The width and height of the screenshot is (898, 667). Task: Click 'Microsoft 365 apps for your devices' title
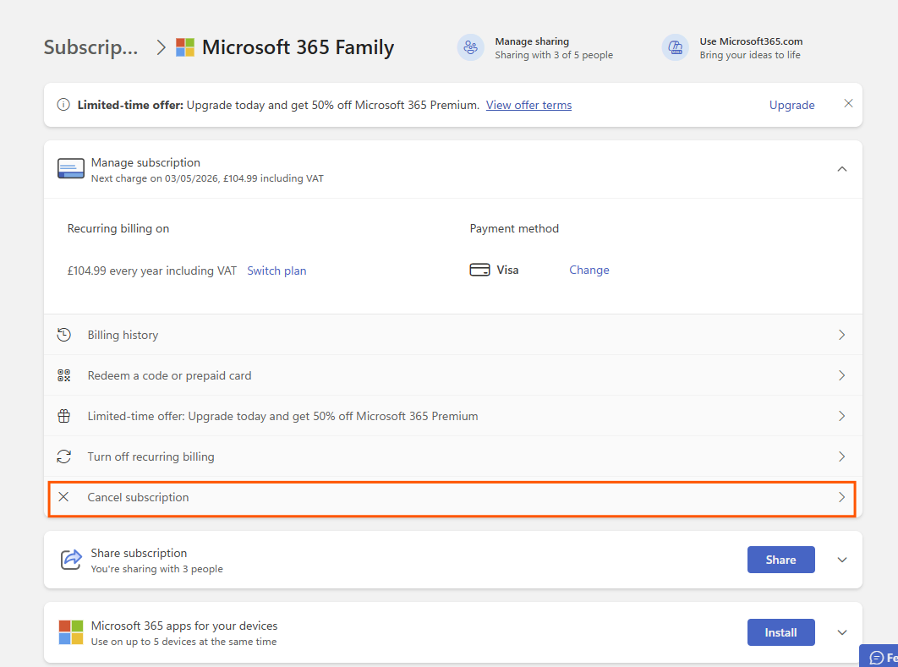point(184,626)
